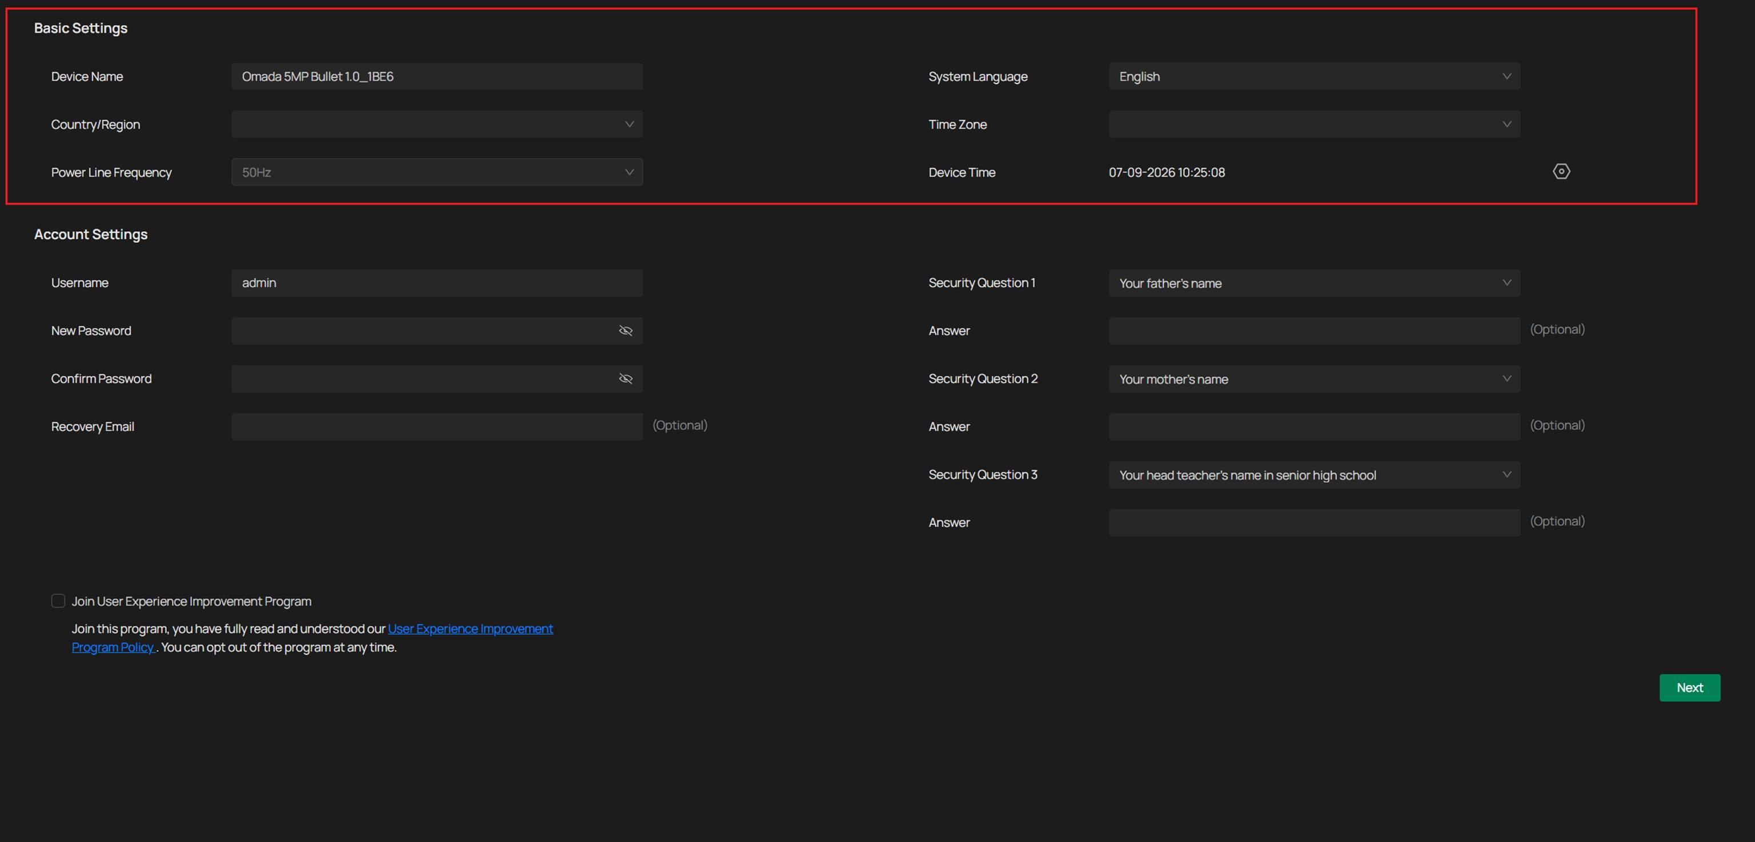Focus Answer field for Security Question 1
The width and height of the screenshot is (1755, 842).
1314,331
